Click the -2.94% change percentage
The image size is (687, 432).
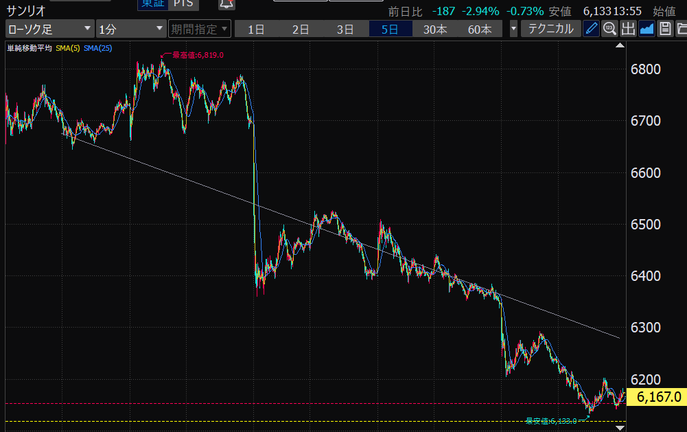(480, 12)
